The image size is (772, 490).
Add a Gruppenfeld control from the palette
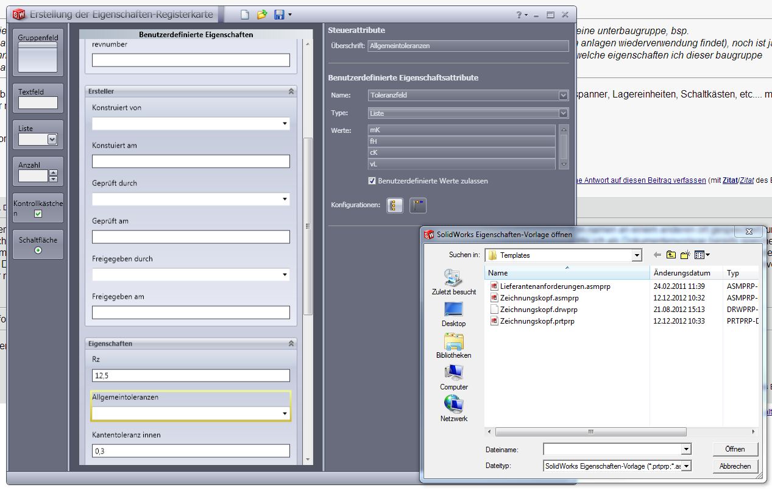38,52
